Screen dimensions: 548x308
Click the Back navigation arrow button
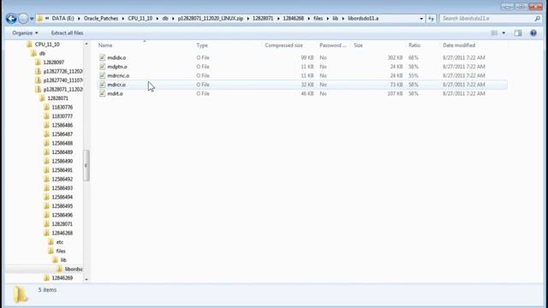[x=11, y=19]
